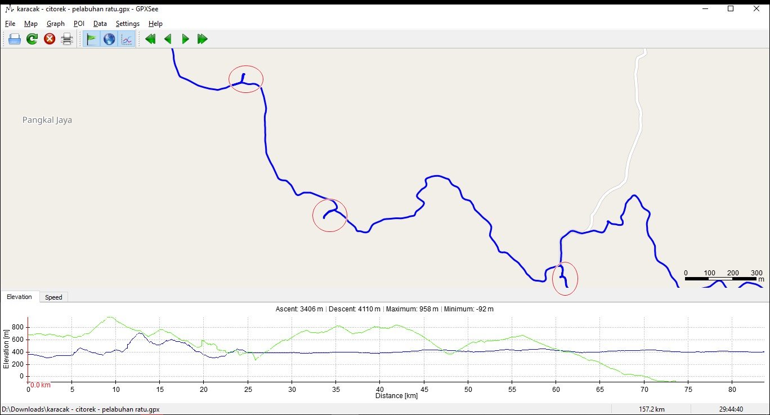The image size is (770, 415).
Task: Go to the previous file
Action: (168, 39)
